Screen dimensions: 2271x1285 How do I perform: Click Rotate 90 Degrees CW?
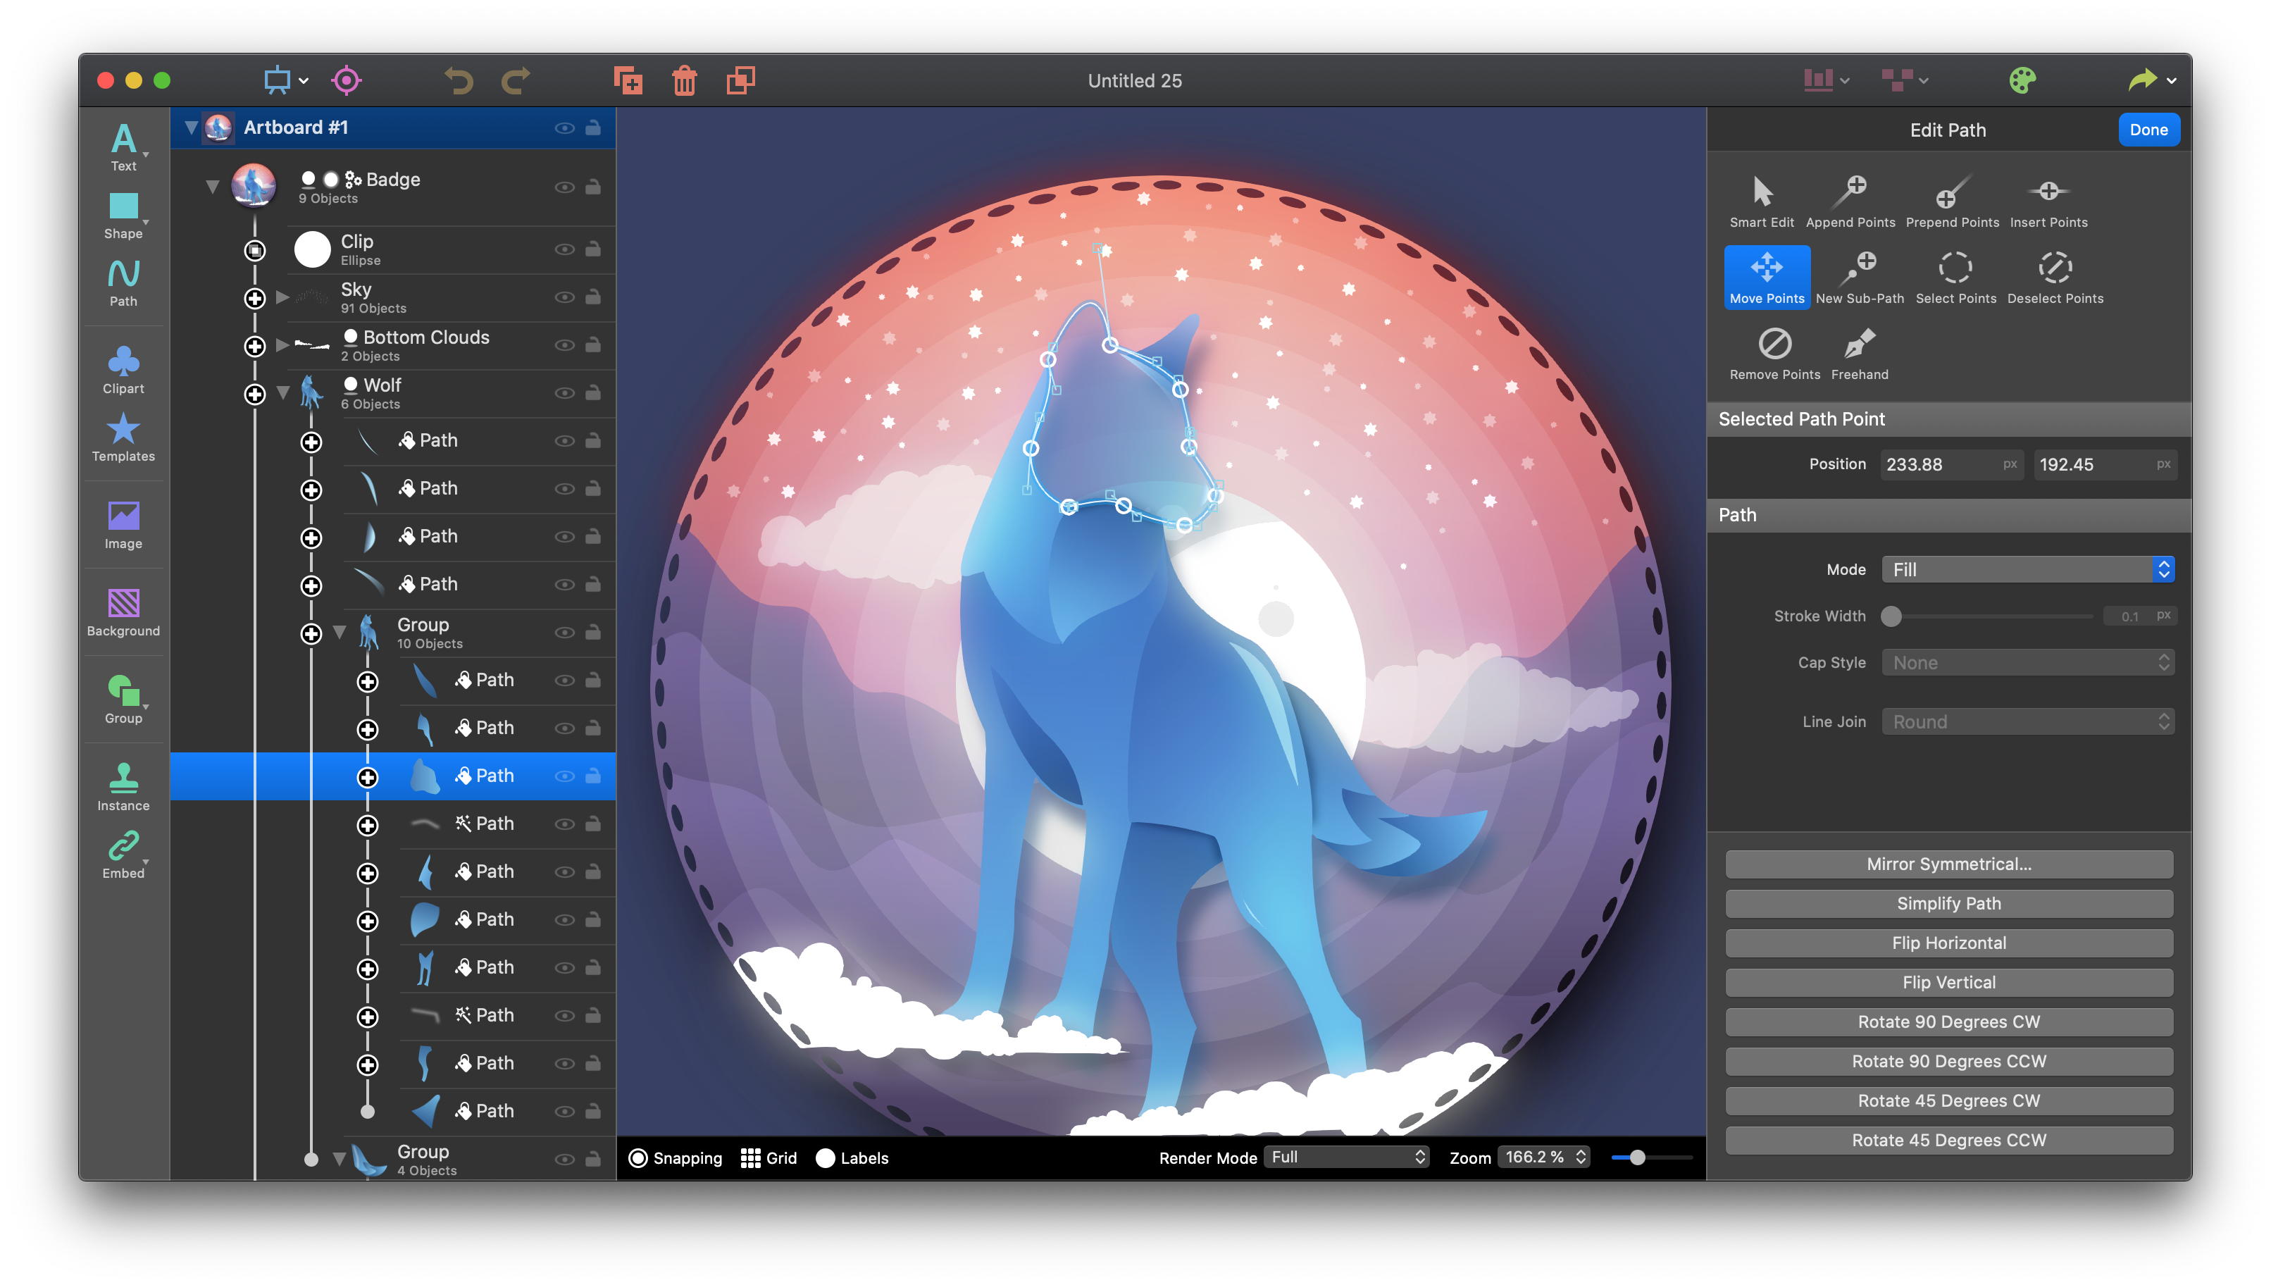pyautogui.click(x=1948, y=1022)
